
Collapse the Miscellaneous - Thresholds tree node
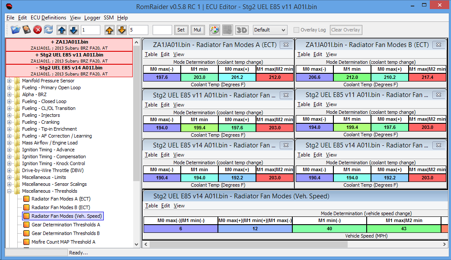point(10,191)
